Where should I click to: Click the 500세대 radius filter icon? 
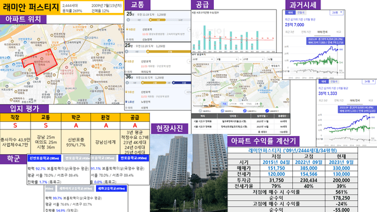pos(222,111)
